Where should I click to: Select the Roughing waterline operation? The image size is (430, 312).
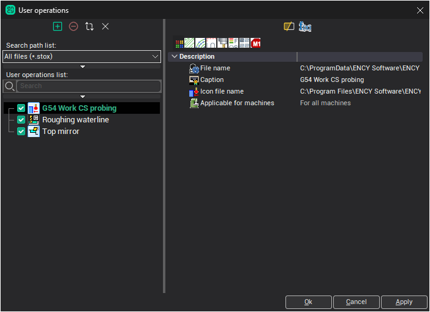click(75, 120)
